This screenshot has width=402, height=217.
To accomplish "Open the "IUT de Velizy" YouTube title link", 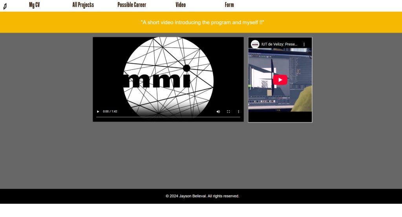I will pos(279,44).
